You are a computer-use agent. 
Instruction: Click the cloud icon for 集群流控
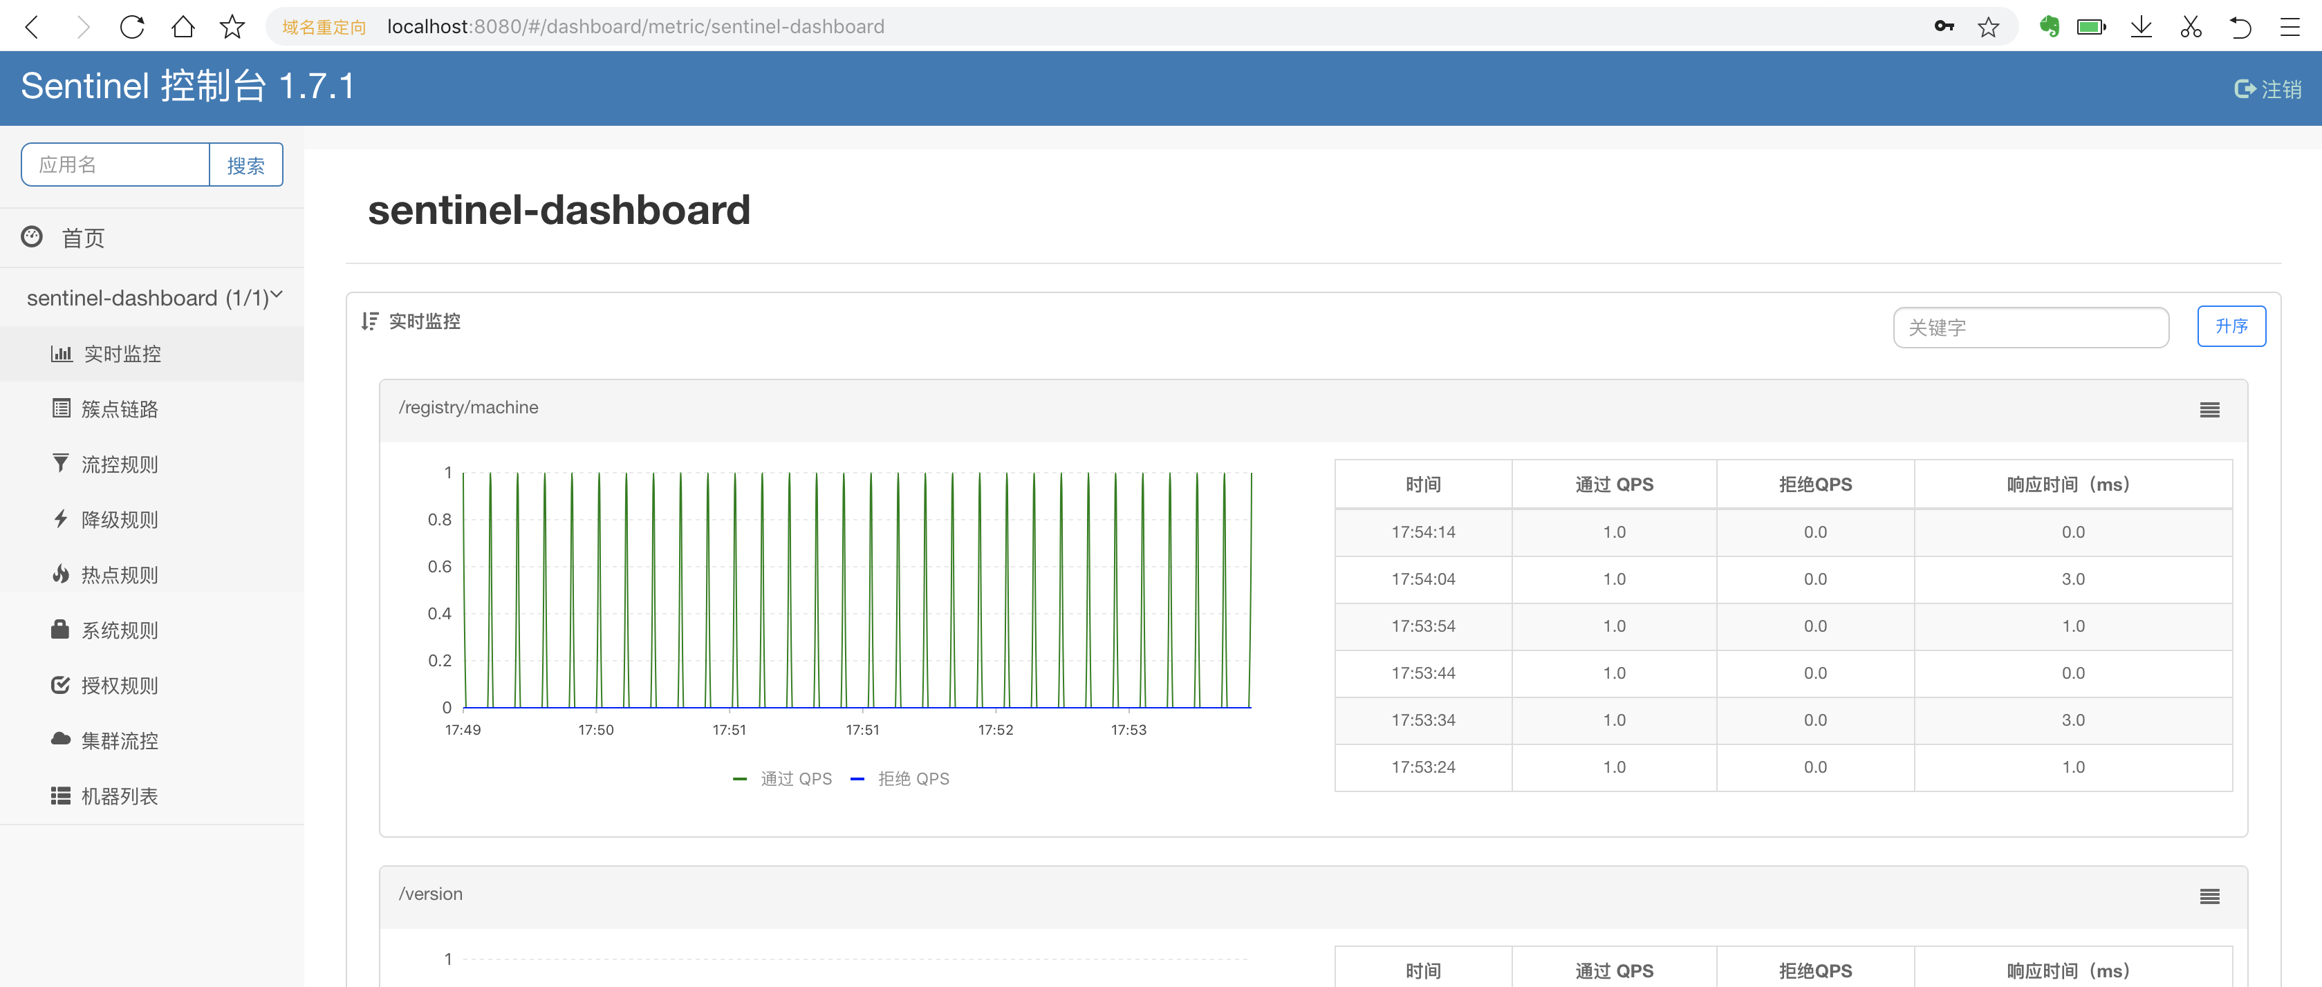click(x=60, y=739)
